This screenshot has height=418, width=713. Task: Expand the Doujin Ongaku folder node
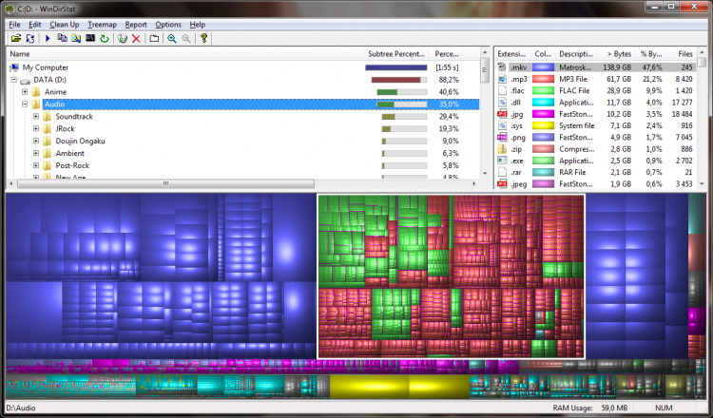36,142
